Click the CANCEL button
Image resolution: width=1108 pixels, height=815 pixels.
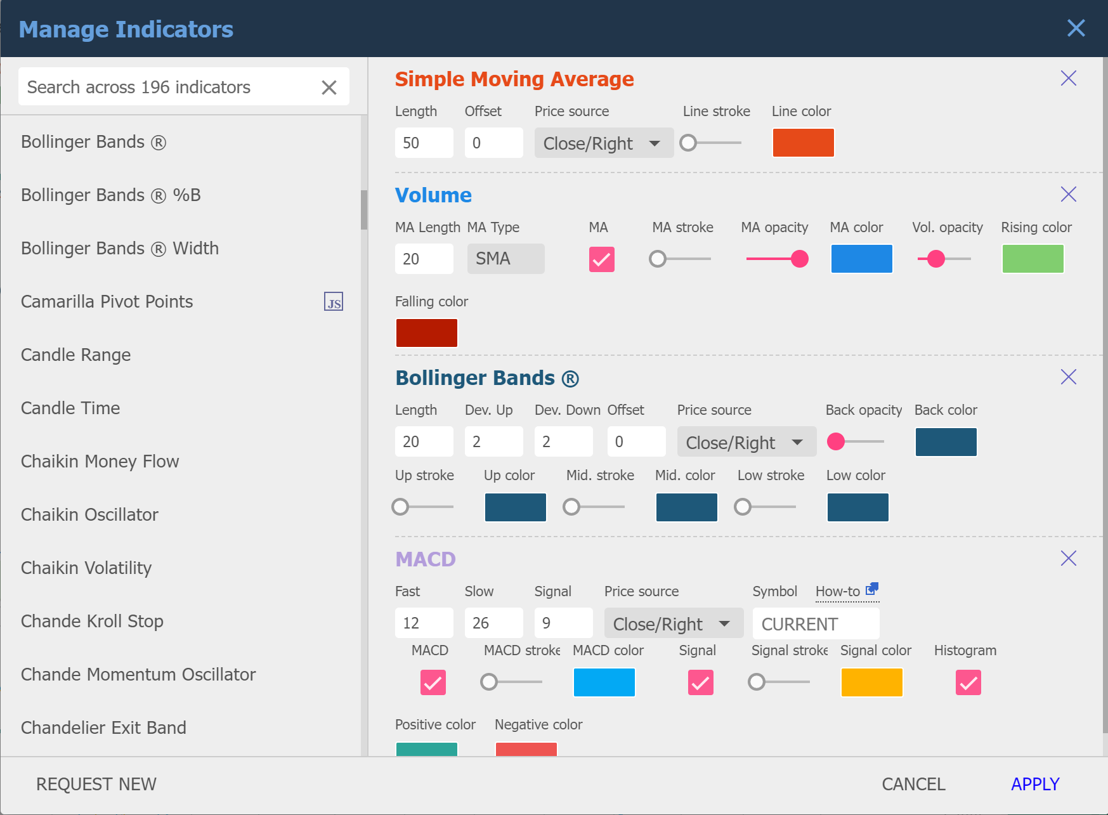pos(913,785)
